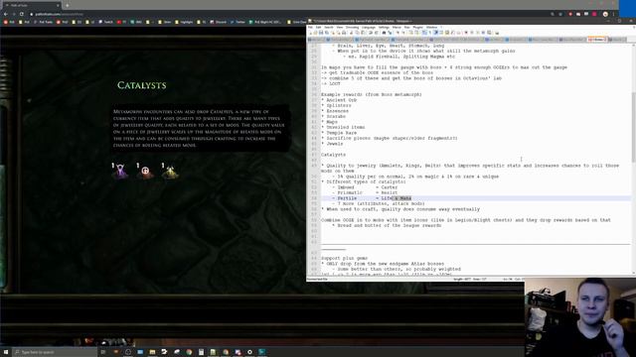Click the Print icon in Notepad++ toolbar
Screen dimensions: 636x357
(x=344, y=33)
